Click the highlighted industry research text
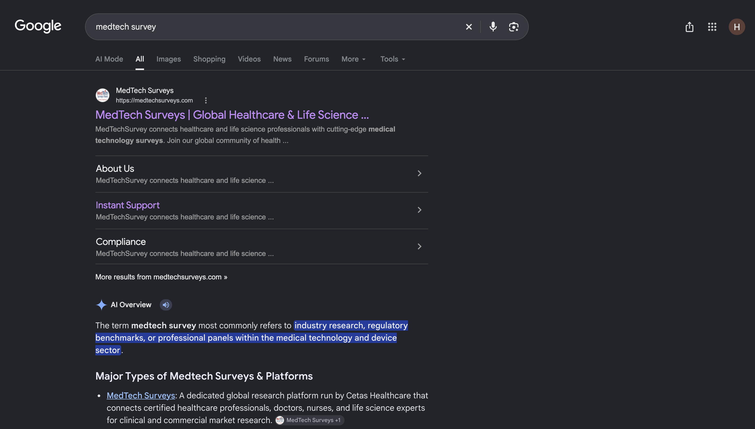 click(x=251, y=338)
